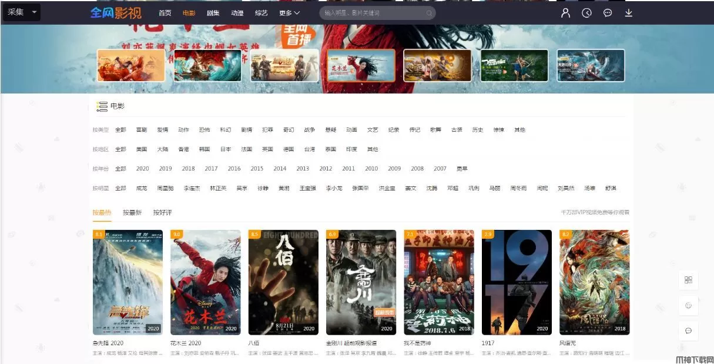Filter by genre 动作
This screenshot has height=364, width=714.
[x=183, y=130]
